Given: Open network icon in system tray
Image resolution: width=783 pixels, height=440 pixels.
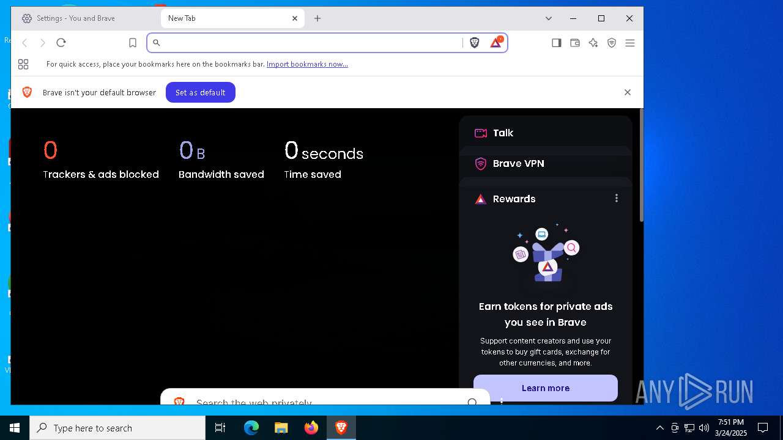Looking at the screenshot, I should (689, 428).
